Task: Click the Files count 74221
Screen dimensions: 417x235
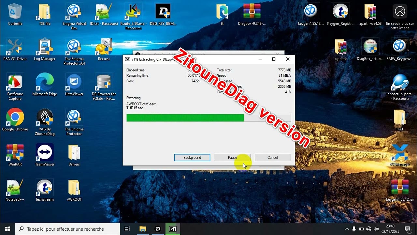Action: [x=196, y=81]
